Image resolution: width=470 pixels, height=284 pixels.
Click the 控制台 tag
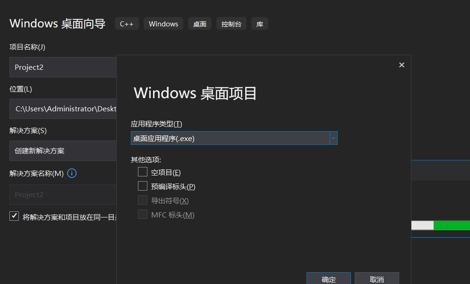pyautogui.click(x=231, y=24)
